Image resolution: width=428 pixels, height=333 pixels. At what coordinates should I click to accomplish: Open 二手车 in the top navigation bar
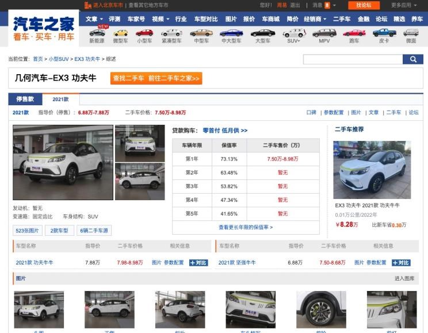[x=342, y=19]
